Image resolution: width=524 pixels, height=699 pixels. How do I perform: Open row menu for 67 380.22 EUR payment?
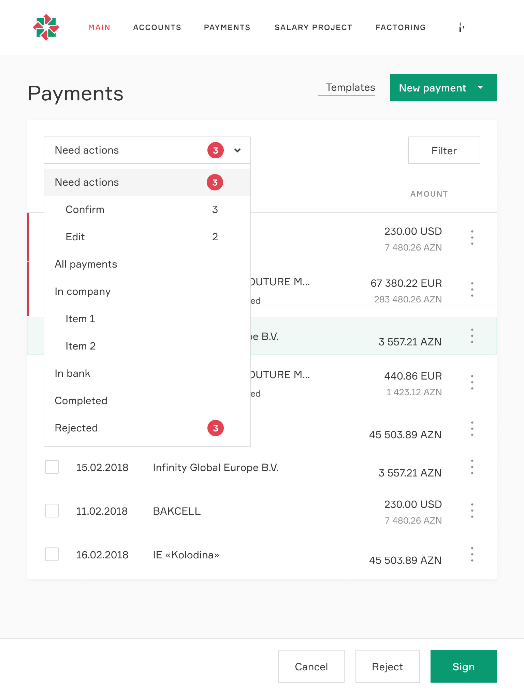click(472, 289)
